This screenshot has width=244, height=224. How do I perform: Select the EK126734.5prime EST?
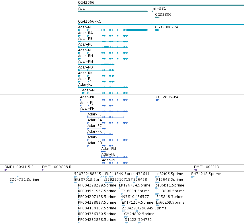point(120,188)
